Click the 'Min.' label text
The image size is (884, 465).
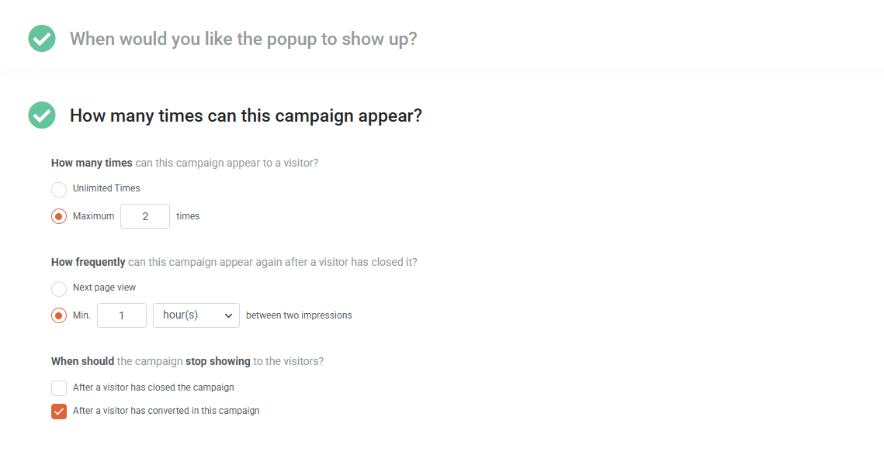click(81, 315)
